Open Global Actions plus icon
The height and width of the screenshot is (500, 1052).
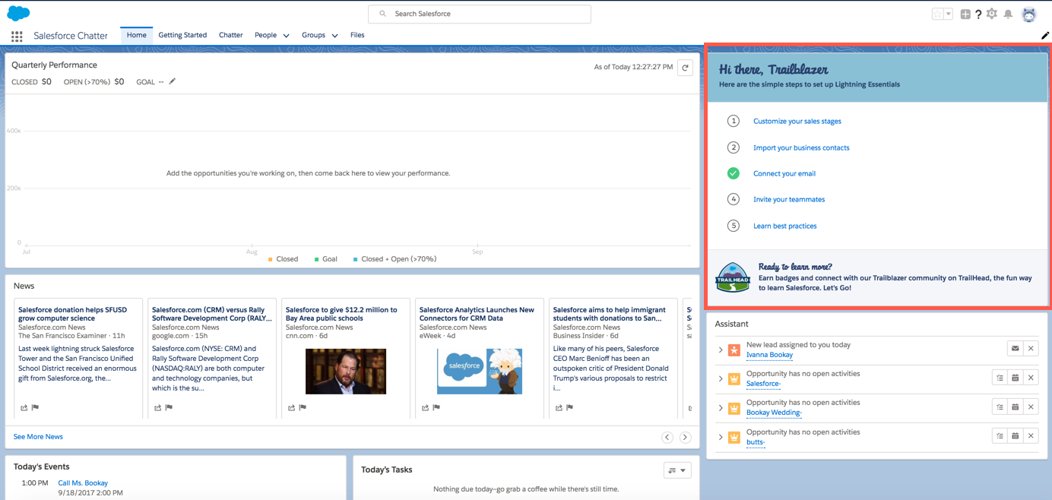click(x=965, y=14)
